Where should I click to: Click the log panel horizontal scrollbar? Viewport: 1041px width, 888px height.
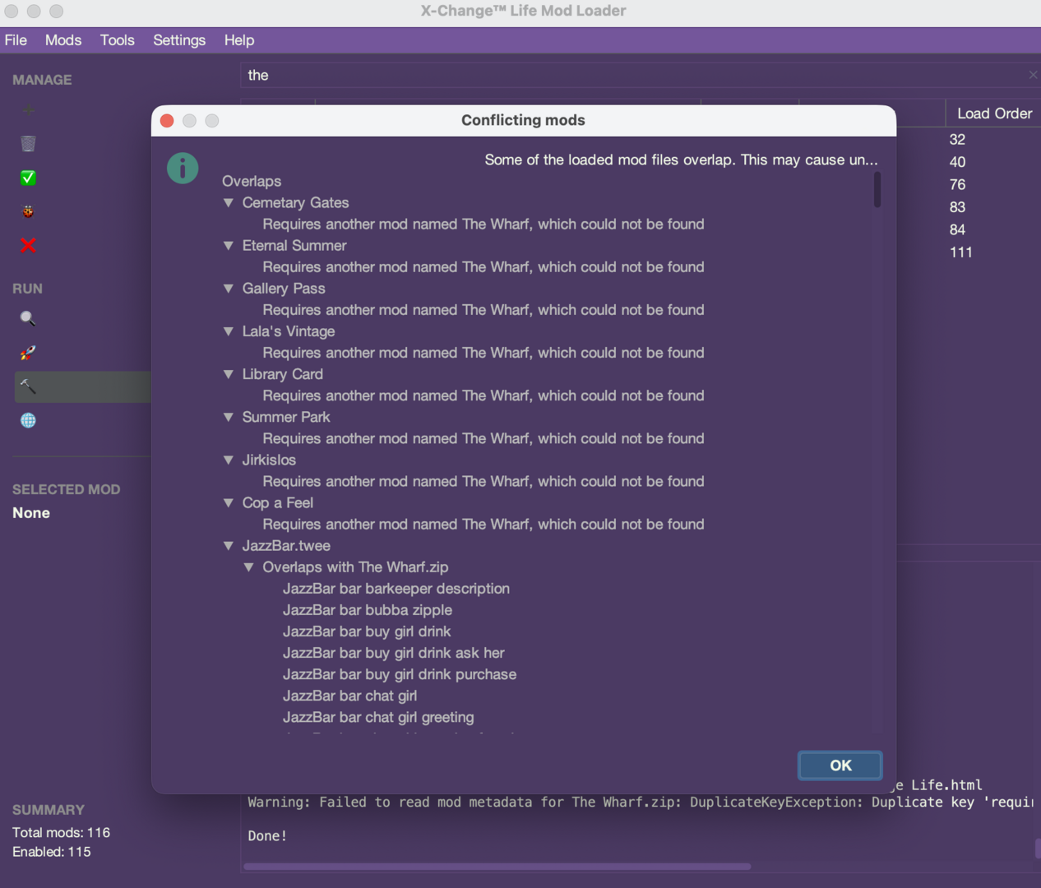497,866
